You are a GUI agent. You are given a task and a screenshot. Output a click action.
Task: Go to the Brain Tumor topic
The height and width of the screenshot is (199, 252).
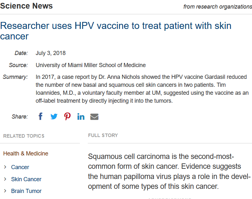pos(26,191)
